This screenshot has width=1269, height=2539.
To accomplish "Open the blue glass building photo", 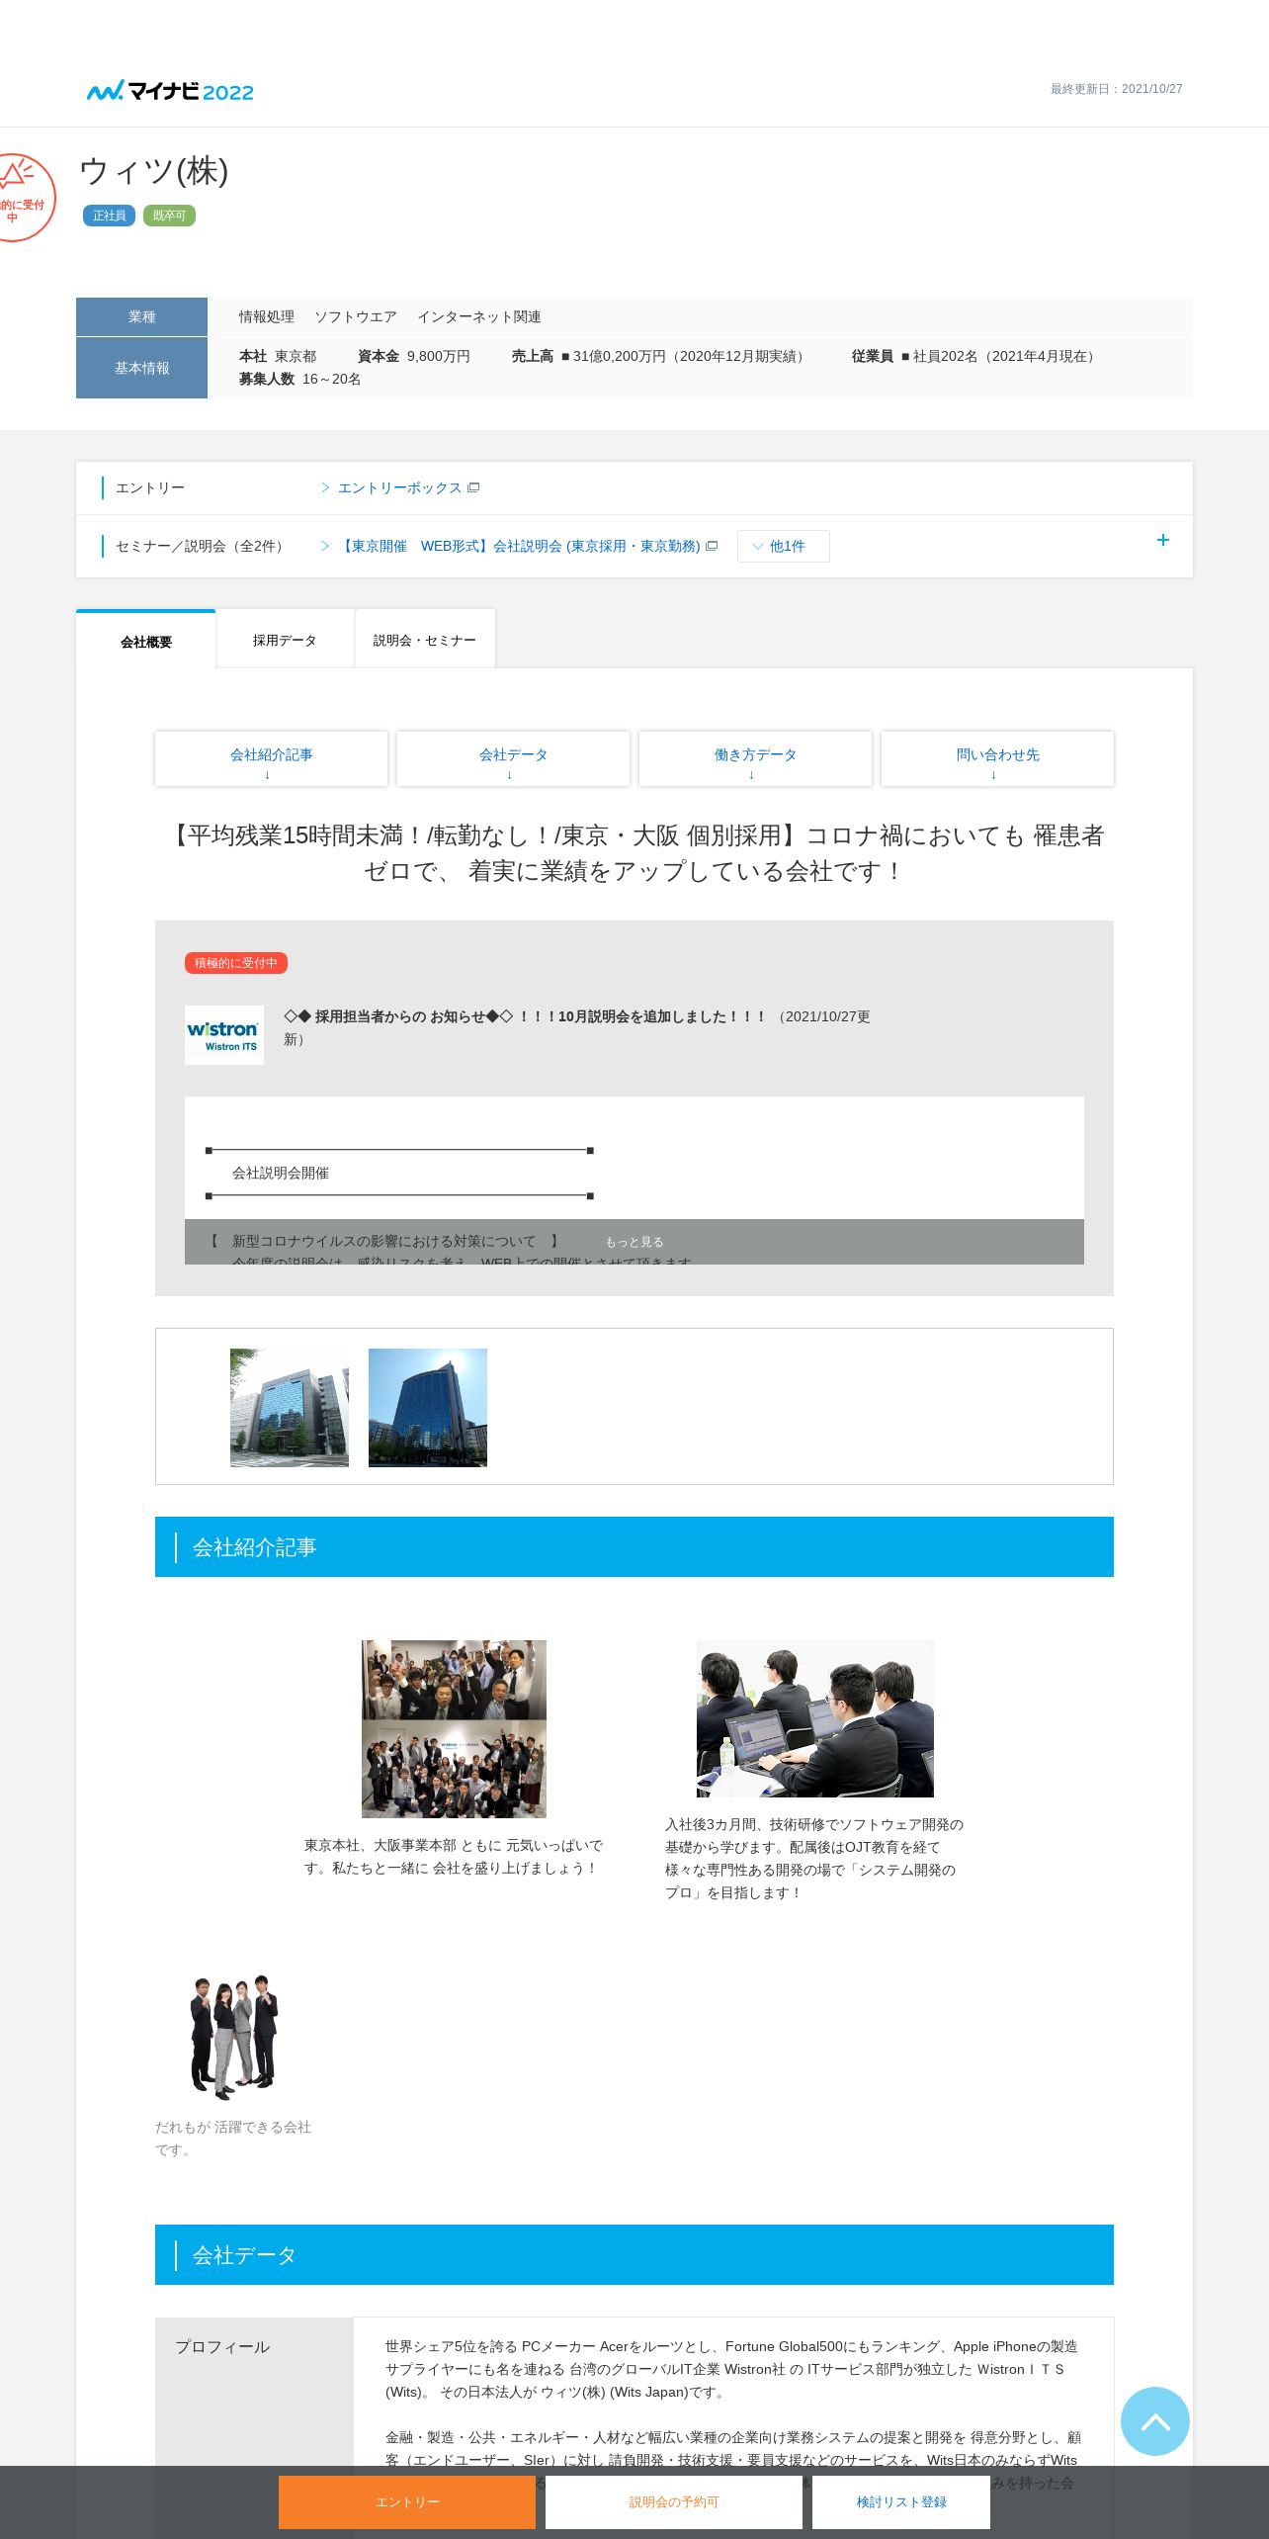I will pos(428,1407).
